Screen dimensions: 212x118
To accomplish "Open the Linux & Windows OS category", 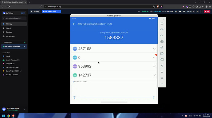I will pyautogui.click(x=14, y=60).
